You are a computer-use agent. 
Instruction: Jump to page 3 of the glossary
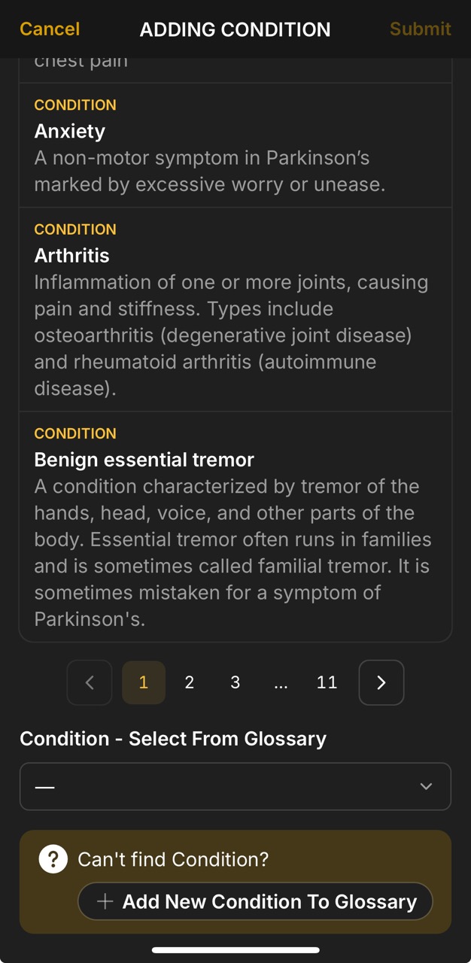(x=235, y=682)
